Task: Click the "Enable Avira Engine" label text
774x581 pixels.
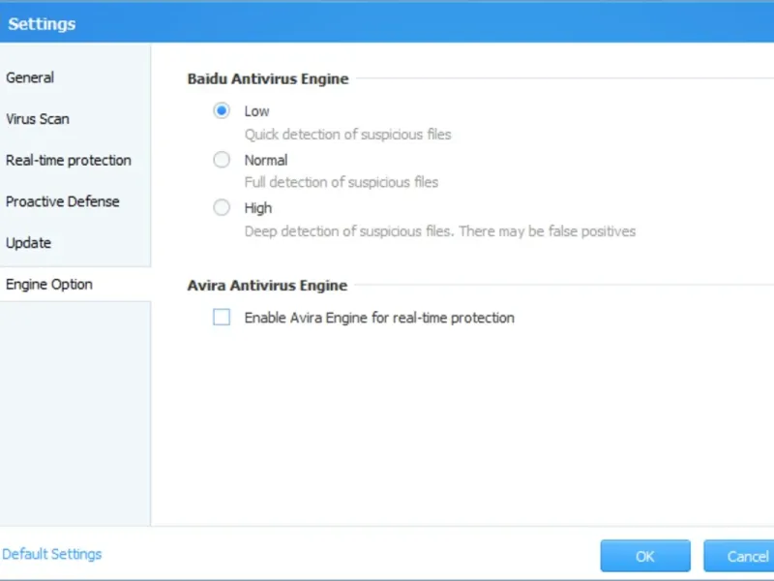Action: (379, 318)
